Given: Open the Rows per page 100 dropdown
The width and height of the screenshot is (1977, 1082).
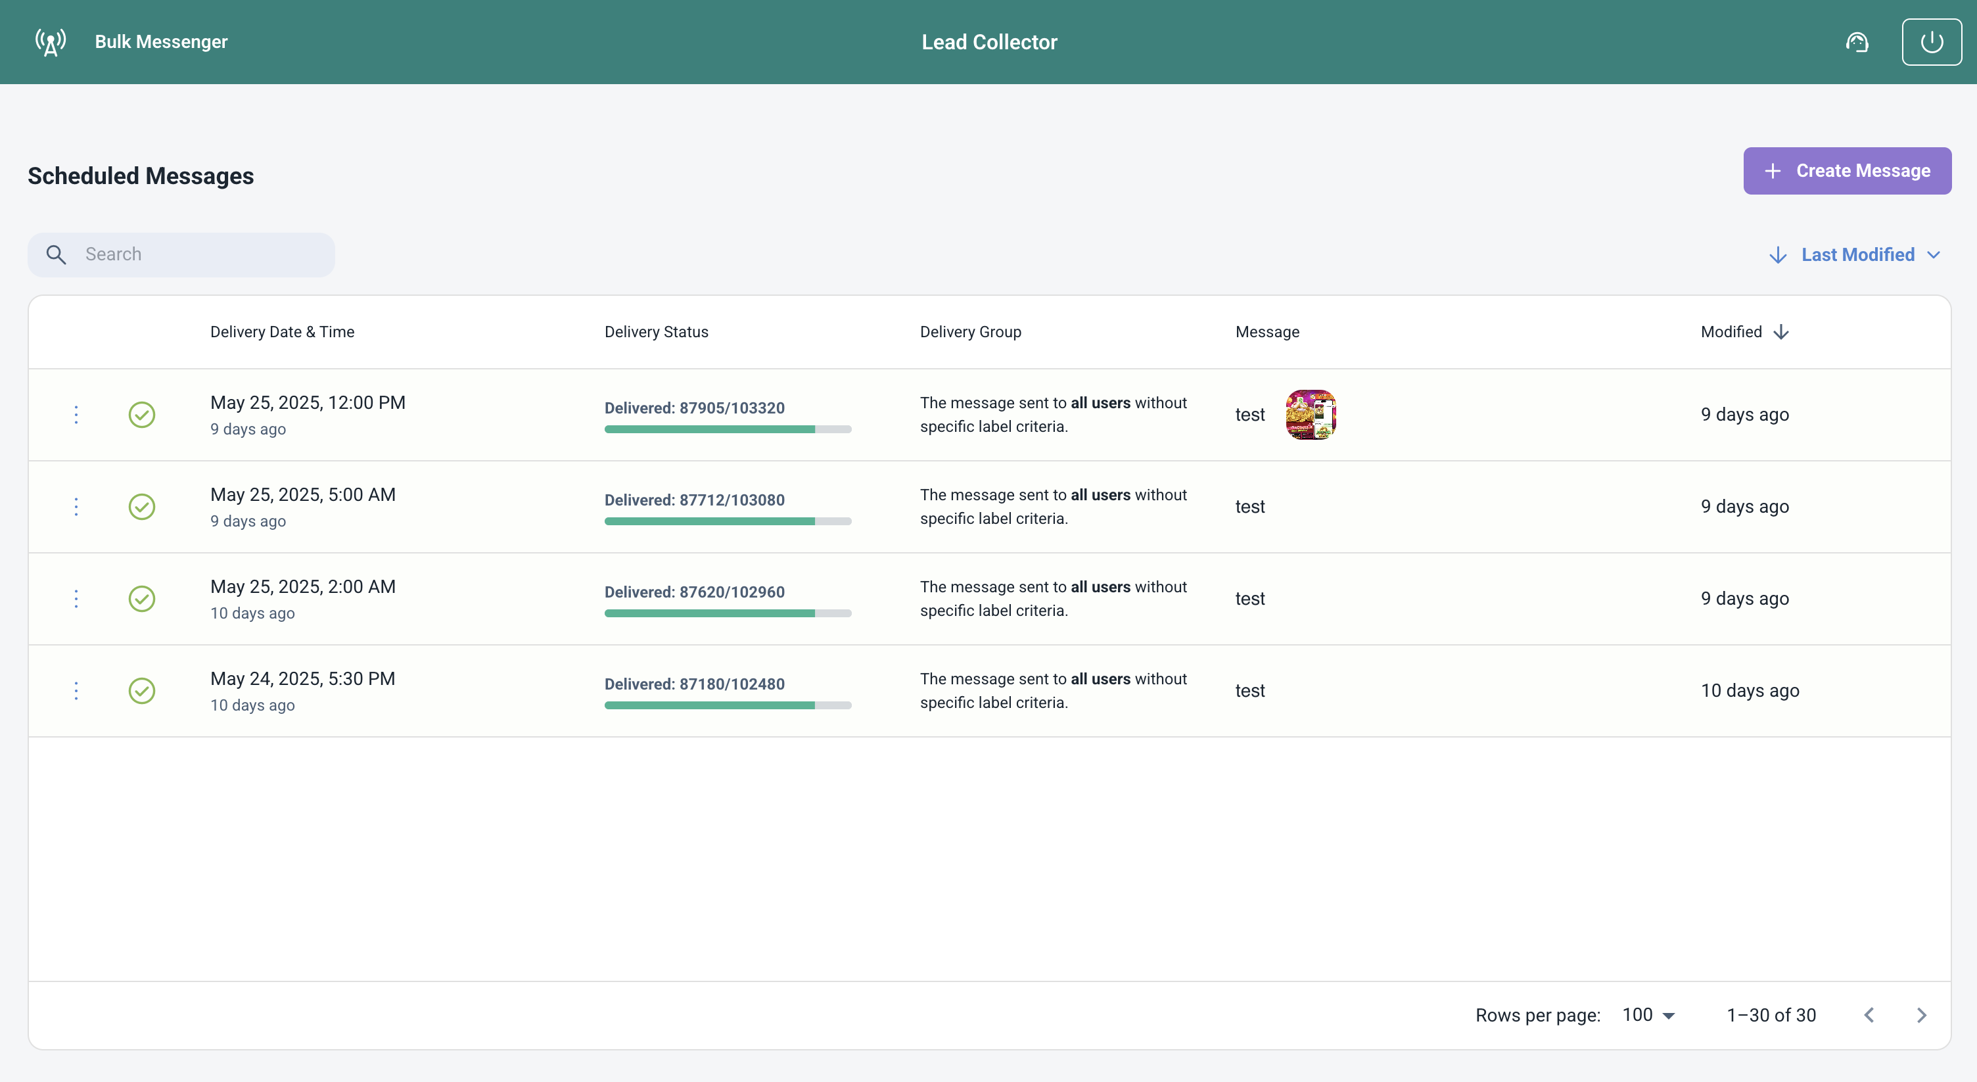Looking at the screenshot, I should 1648,1014.
